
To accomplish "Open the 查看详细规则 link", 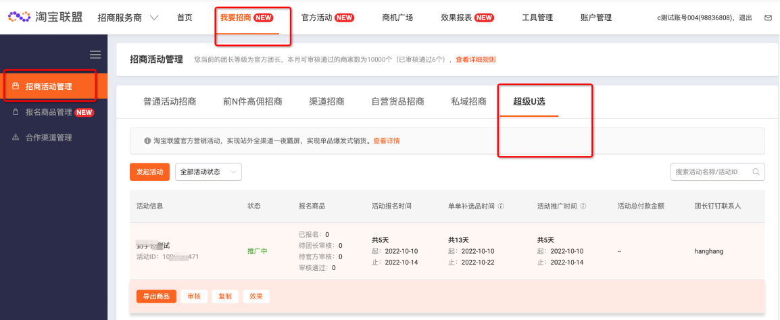I will coord(475,60).
